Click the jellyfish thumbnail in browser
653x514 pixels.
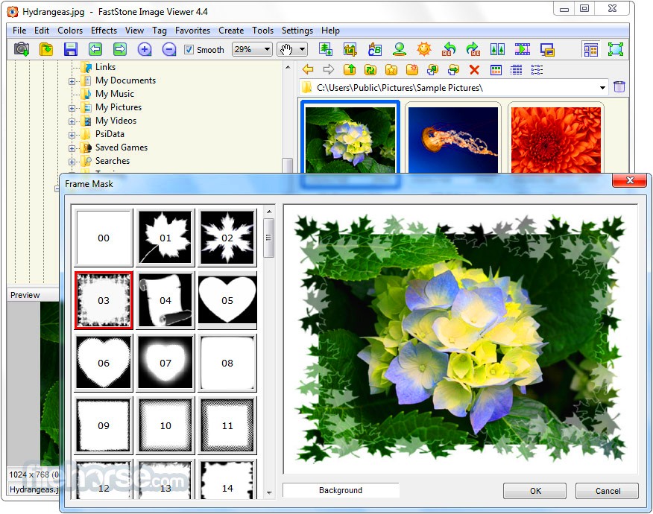click(x=453, y=139)
